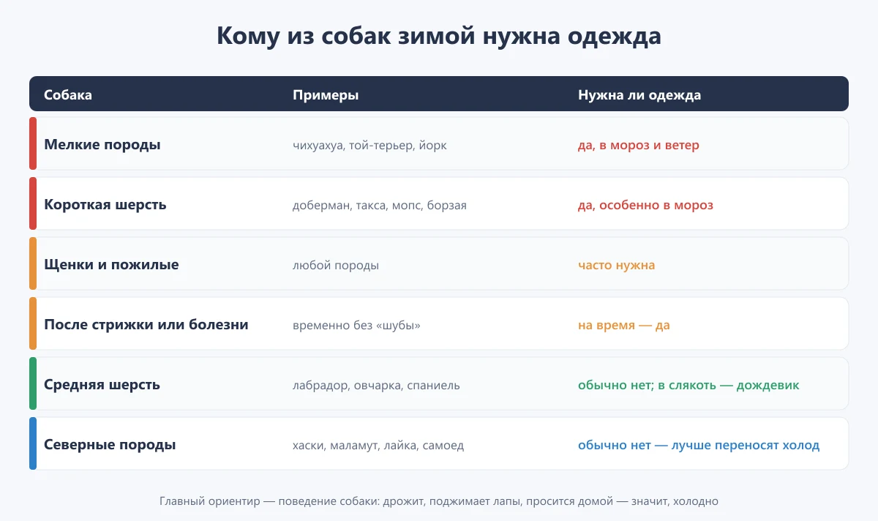Click the "Щенки и пожилые" row label
This screenshot has height=521, width=878.
[111, 265]
